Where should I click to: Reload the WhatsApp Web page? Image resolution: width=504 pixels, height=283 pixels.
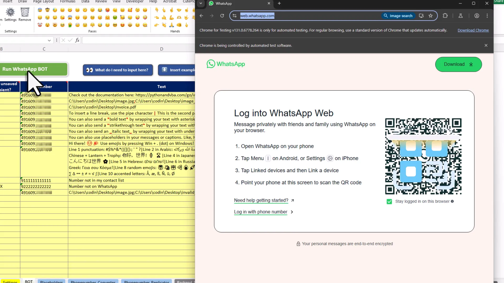coord(222,16)
